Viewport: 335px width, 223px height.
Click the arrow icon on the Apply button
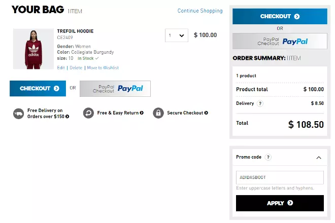click(x=290, y=203)
